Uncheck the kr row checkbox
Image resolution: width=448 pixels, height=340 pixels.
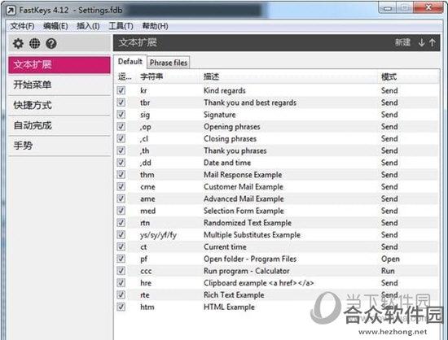[x=121, y=90]
